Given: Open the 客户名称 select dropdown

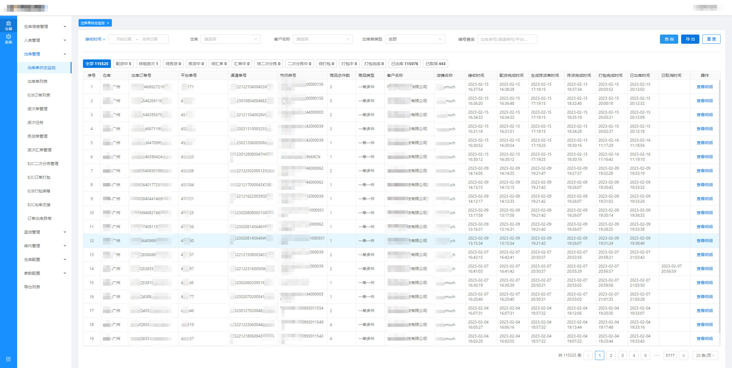Looking at the screenshot, I should pos(323,39).
